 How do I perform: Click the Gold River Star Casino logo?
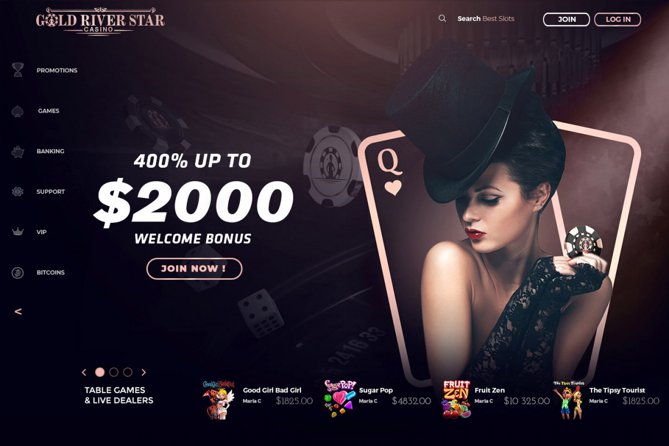click(100, 21)
